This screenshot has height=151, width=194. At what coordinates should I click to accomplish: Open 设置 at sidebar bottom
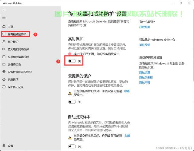[10, 146]
